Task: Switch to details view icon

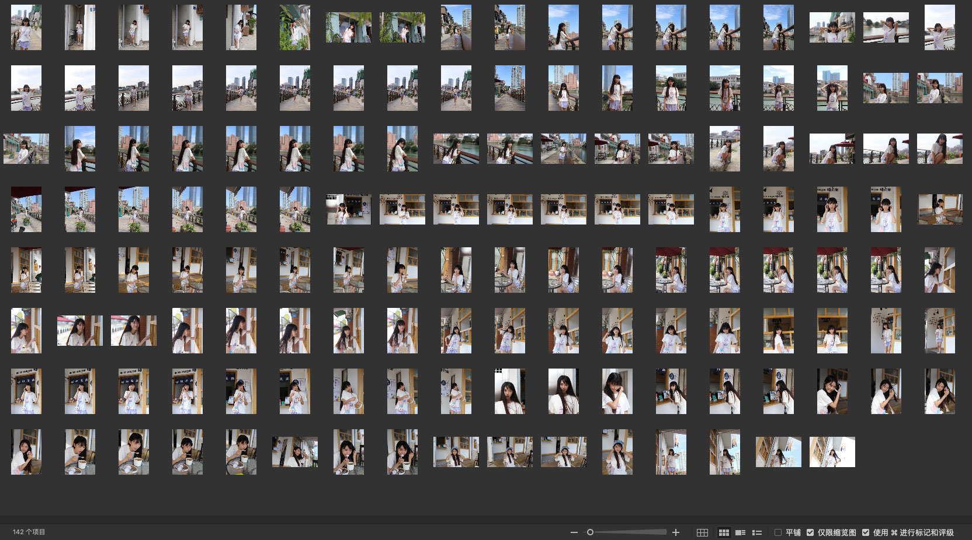Action: [740, 532]
